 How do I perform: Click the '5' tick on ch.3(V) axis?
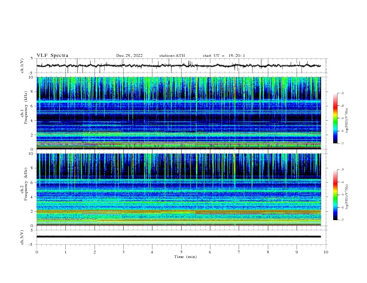tap(32, 230)
